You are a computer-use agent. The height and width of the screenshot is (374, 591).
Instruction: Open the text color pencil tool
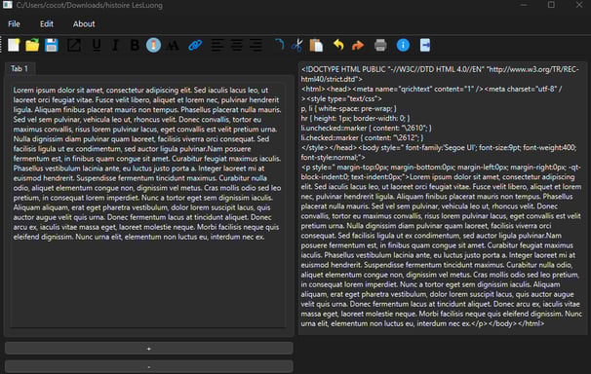(x=153, y=45)
